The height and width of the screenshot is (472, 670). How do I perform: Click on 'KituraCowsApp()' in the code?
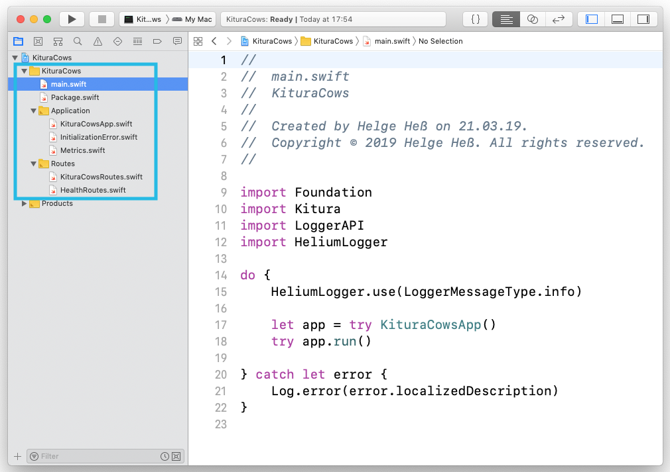point(438,325)
